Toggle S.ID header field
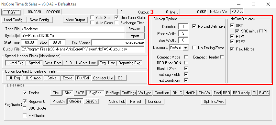The width and height of the screenshot is (276, 125). pyautogui.click(x=69, y=63)
